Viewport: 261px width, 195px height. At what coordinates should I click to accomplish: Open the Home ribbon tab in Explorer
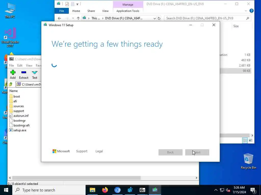click(x=76, y=11)
